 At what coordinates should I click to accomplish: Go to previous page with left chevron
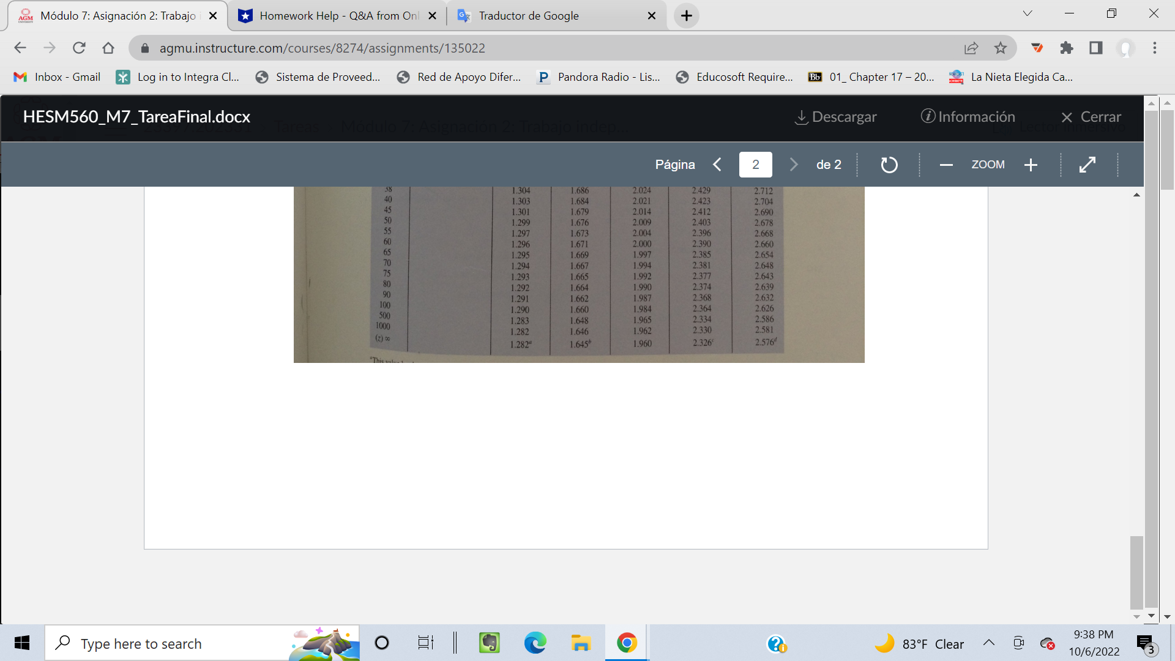717,164
